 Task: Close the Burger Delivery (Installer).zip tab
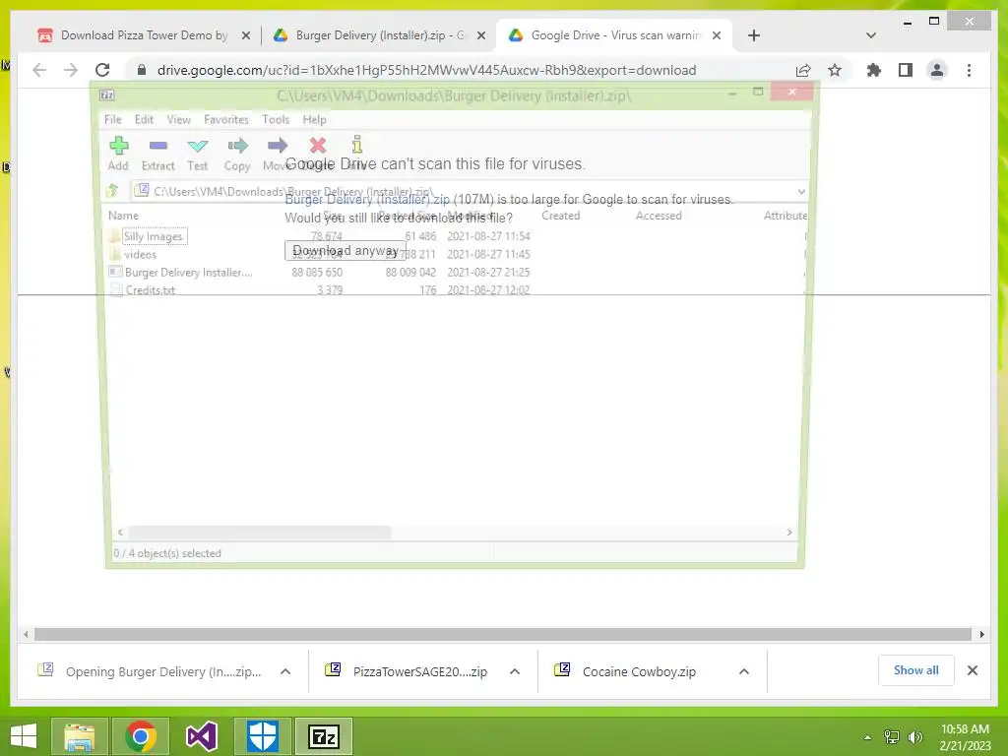[x=480, y=35]
